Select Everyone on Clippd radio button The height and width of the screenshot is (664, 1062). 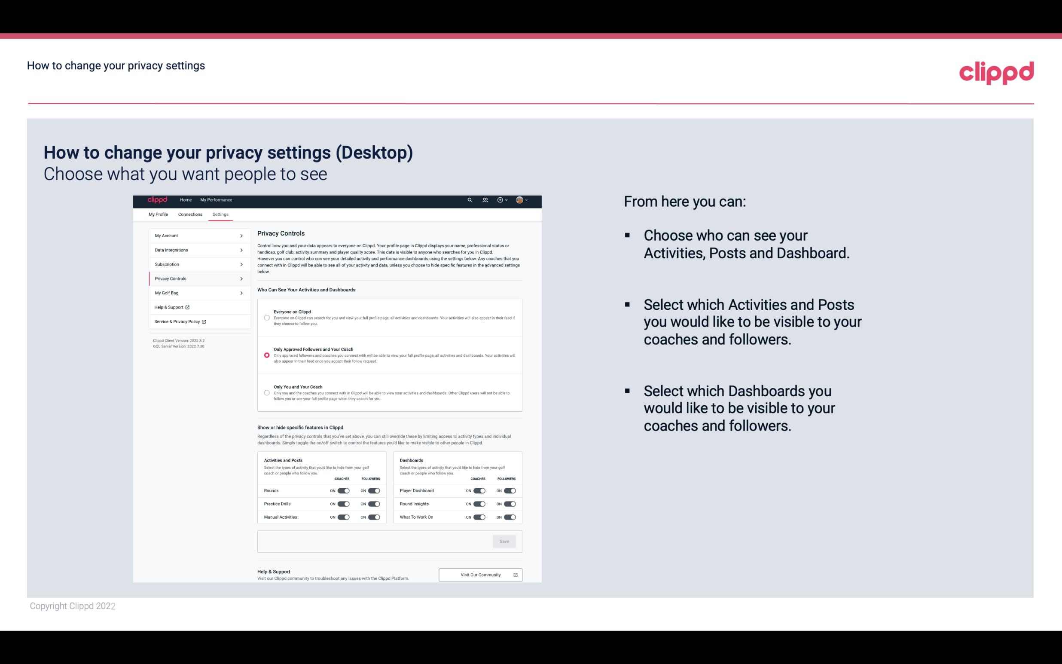click(x=267, y=318)
